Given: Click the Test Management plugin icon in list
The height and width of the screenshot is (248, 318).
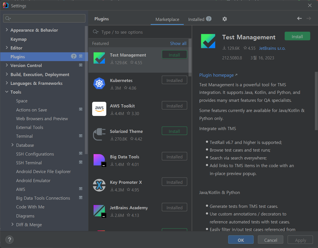Looking at the screenshot, I should pos(99,58).
